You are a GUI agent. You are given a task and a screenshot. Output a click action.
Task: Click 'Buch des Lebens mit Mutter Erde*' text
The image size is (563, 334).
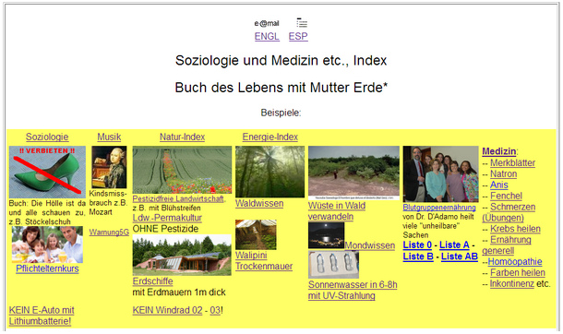pyautogui.click(x=281, y=88)
